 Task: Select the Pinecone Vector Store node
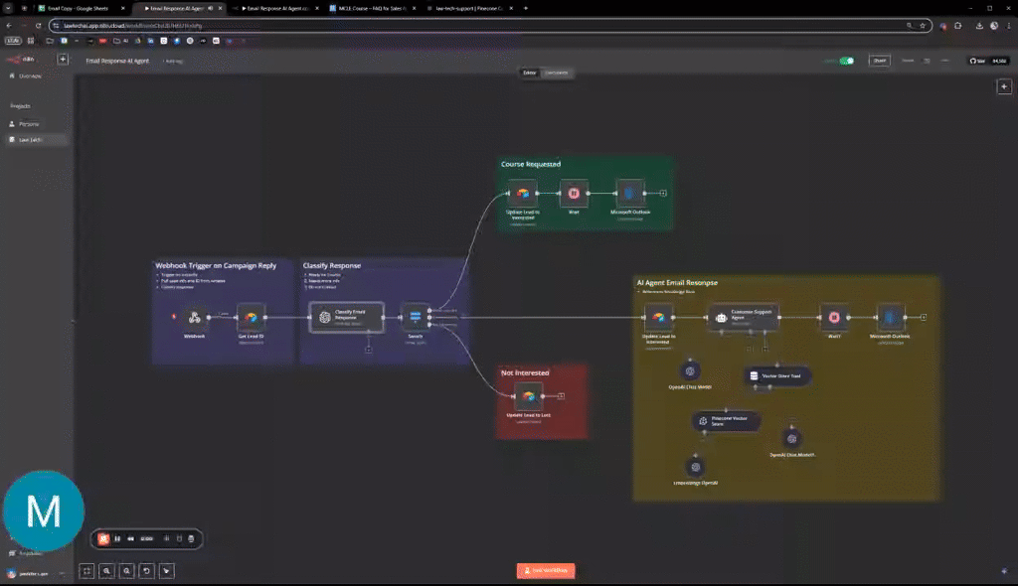pyautogui.click(x=726, y=420)
